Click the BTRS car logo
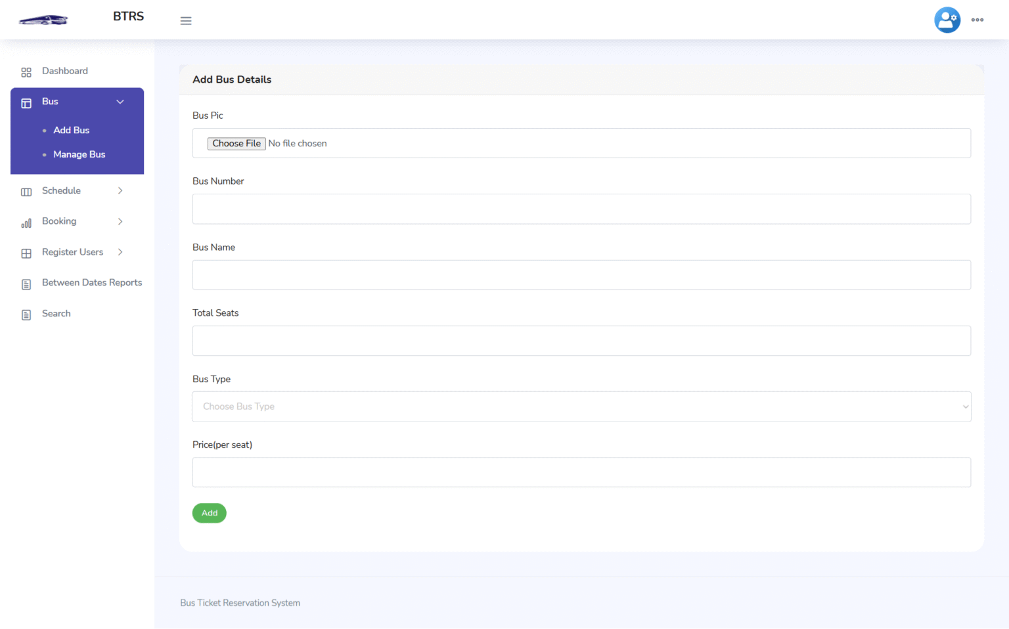 point(43,19)
